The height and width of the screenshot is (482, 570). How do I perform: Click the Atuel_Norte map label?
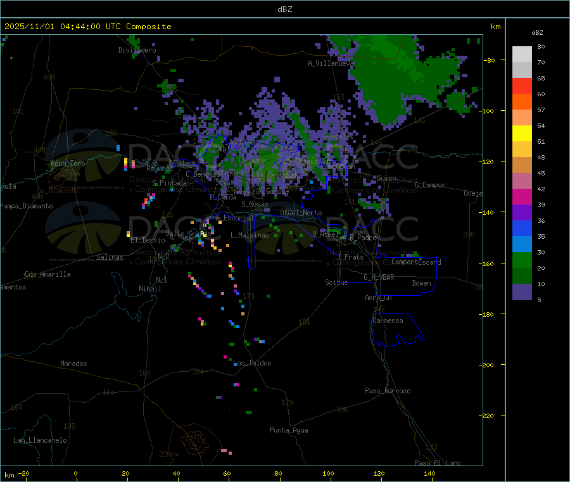(x=301, y=213)
